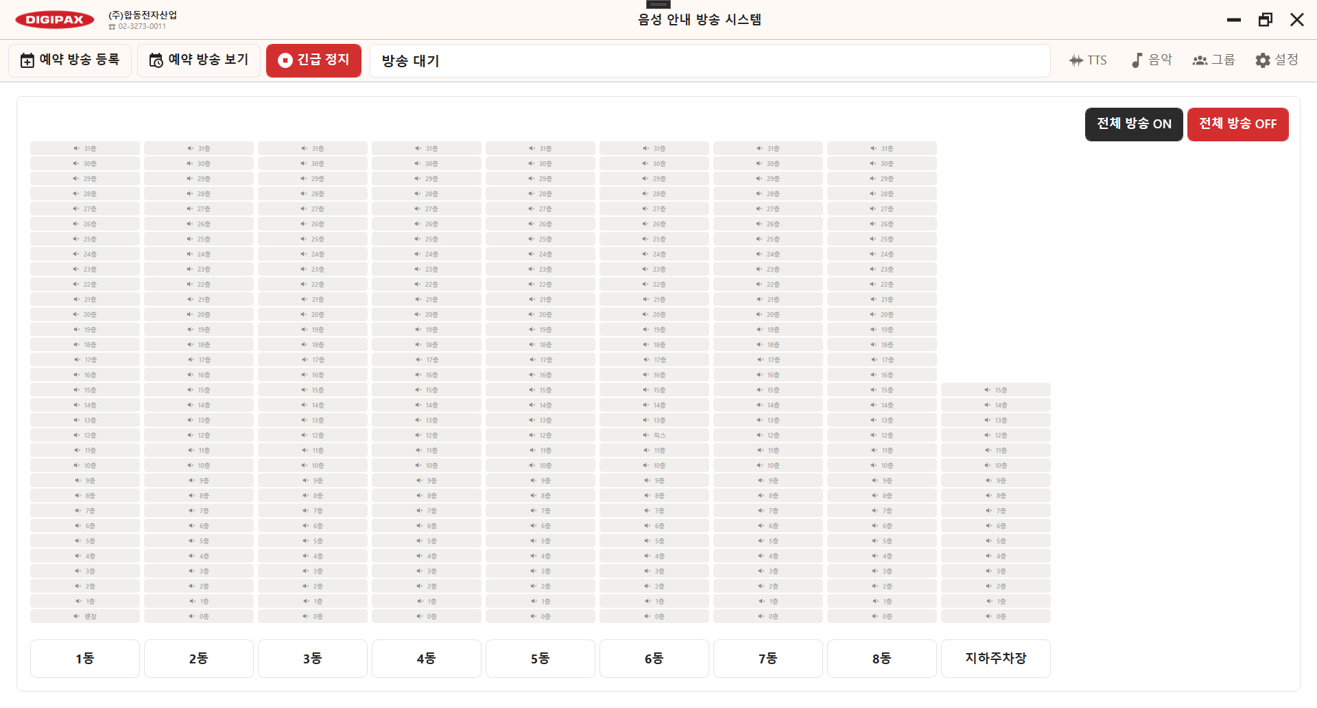Viewport: 1317px width, 708px height.
Task: Click the speaker icon on 4동 20층
Action: 418,314
